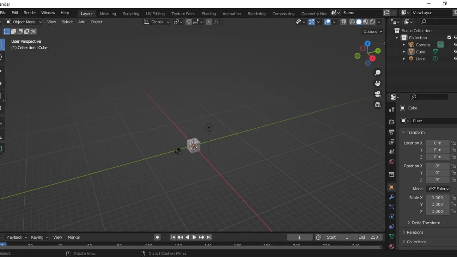Open the Add menu in the viewport header
The height and width of the screenshot is (257, 457).
[x=82, y=22]
